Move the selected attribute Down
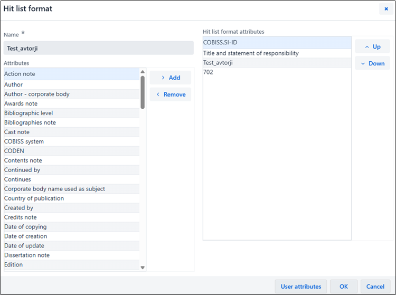396x295 pixels. point(373,63)
